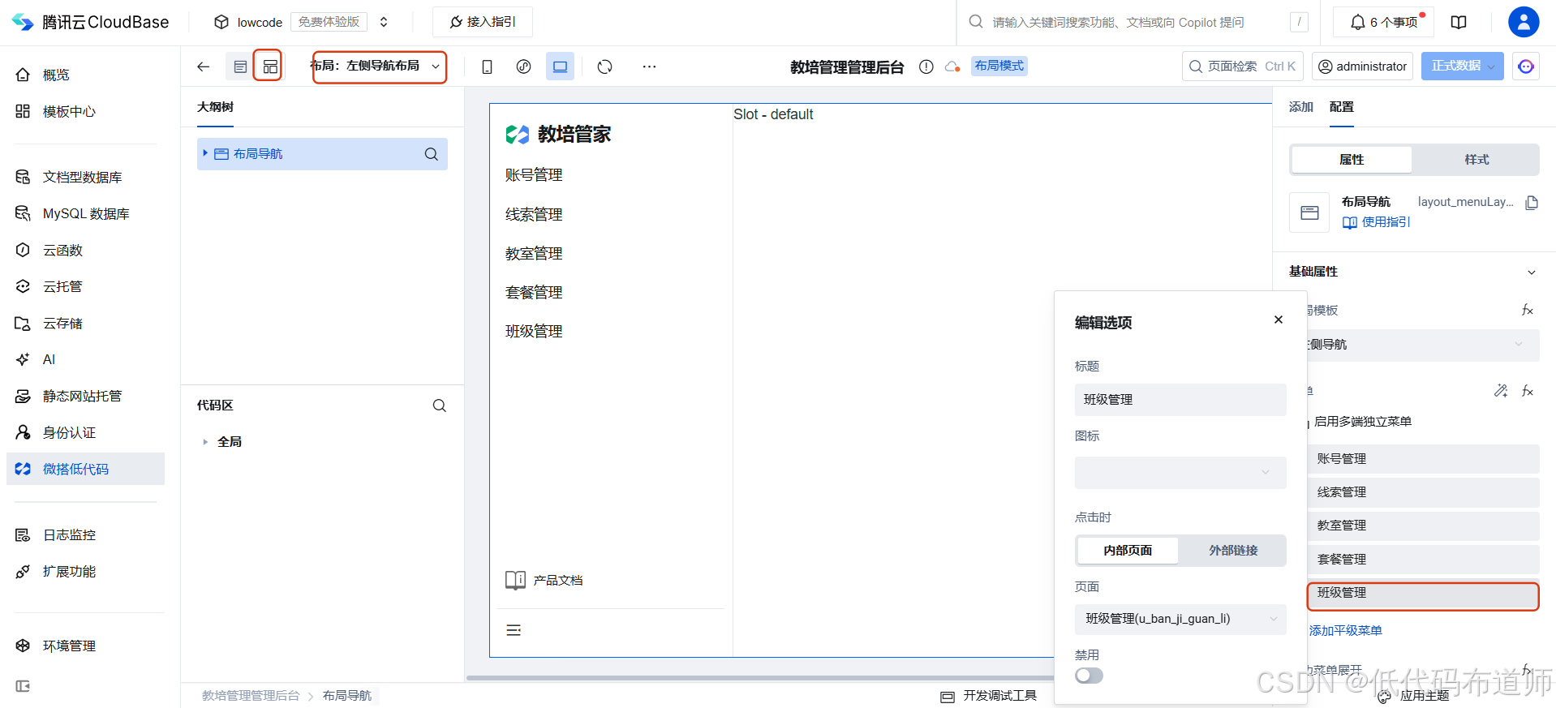Click the 布局模式 badge
1556x708 pixels.
(999, 66)
